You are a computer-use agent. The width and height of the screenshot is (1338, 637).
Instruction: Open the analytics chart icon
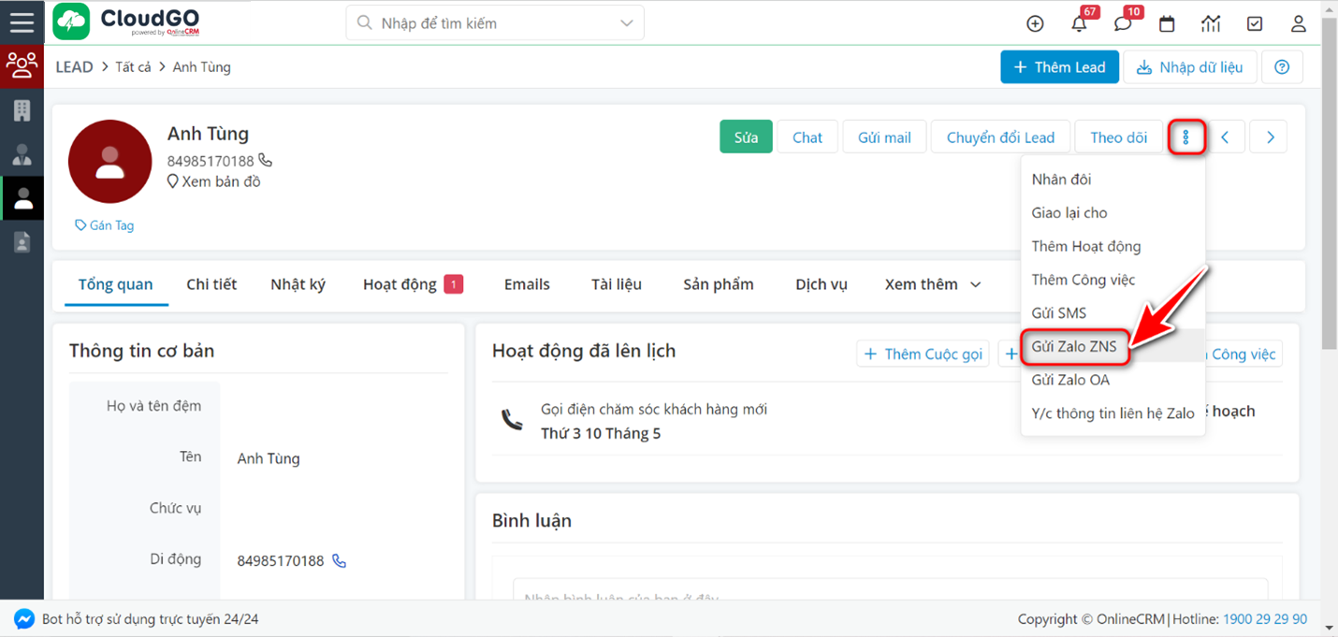tap(1211, 23)
